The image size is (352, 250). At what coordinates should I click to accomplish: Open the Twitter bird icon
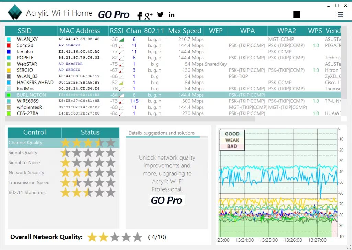pyautogui.click(x=160, y=14)
